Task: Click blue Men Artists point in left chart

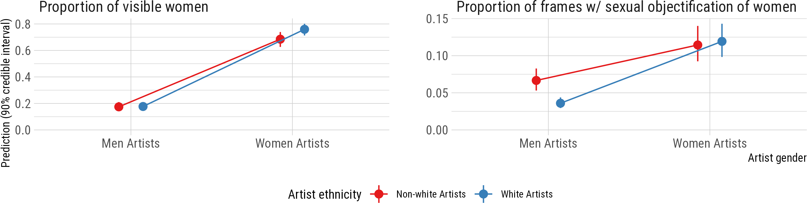Action: pos(143,106)
